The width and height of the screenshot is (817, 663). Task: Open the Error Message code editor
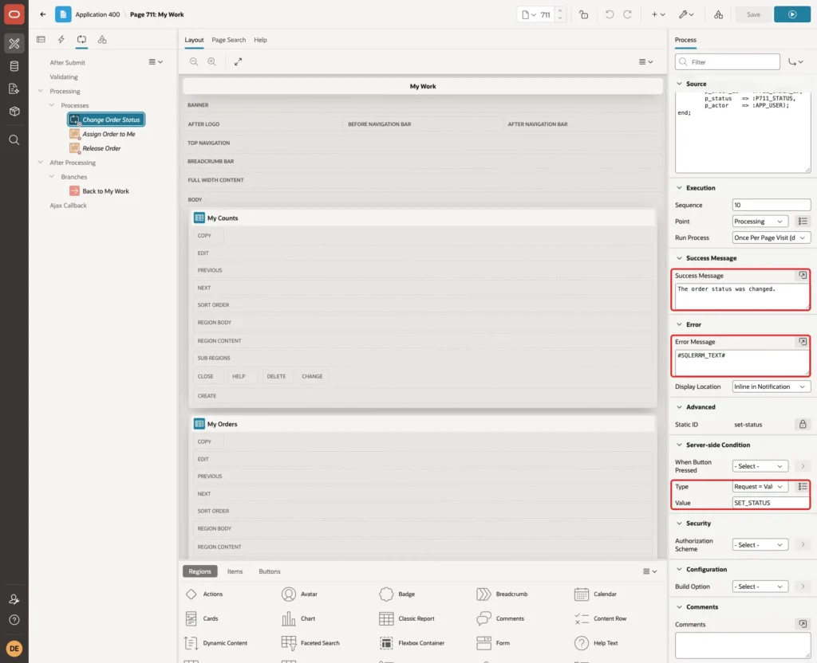pyautogui.click(x=803, y=341)
